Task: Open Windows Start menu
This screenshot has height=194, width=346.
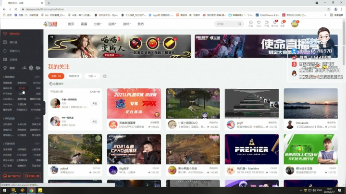Action: coord(4,190)
